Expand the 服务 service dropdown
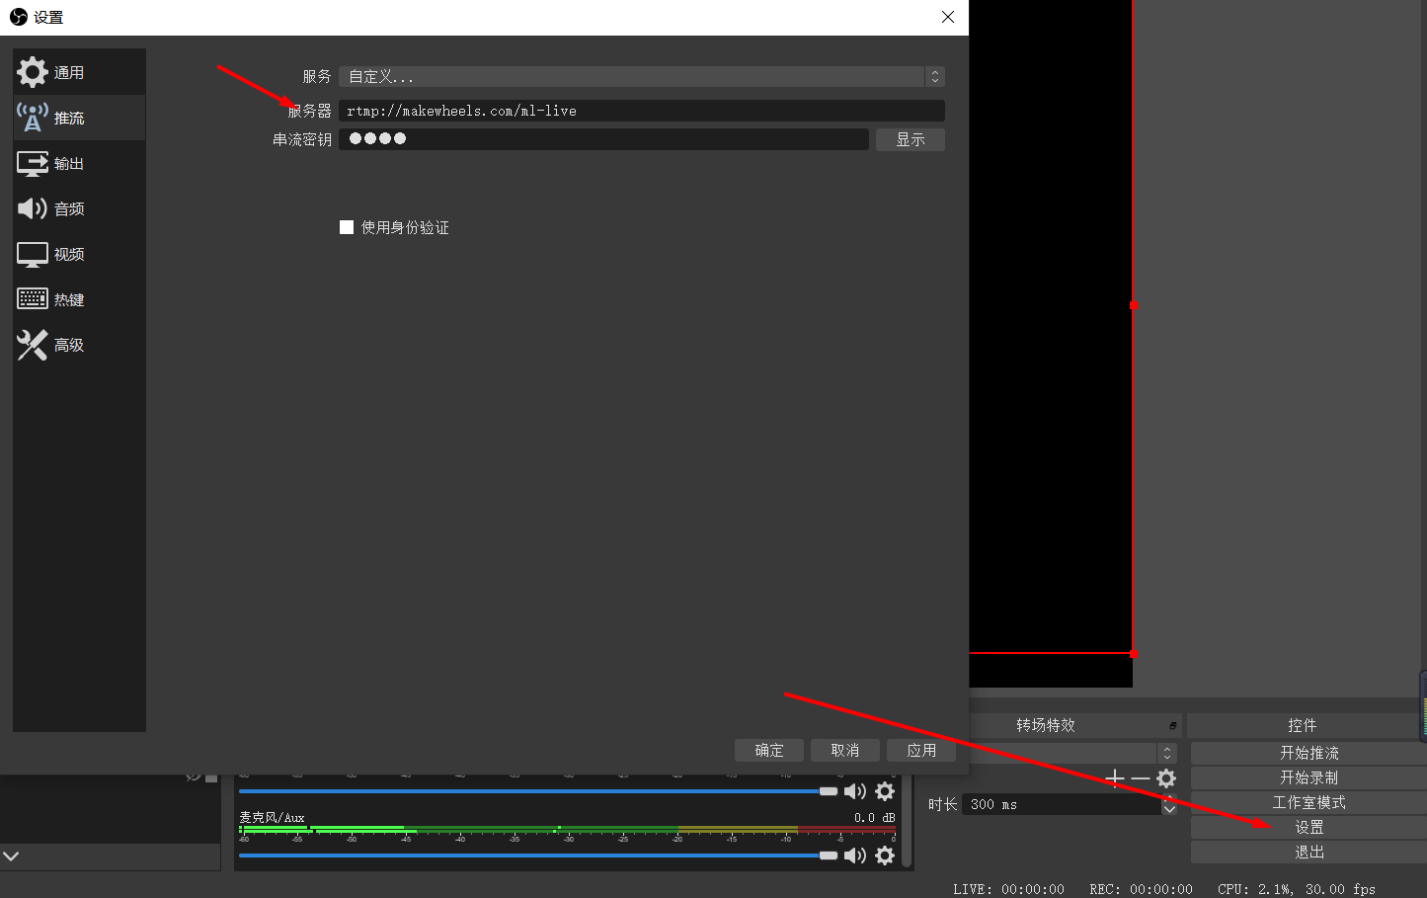The image size is (1427, 898). click(642, 76)
